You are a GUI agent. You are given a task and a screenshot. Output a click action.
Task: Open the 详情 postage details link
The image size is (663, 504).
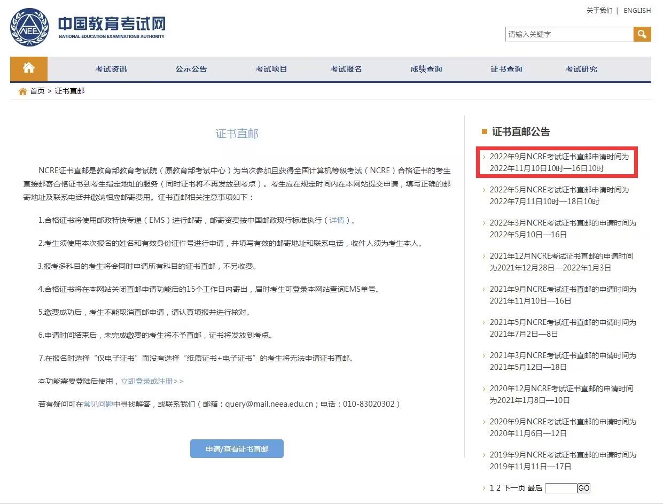point(337,220)
